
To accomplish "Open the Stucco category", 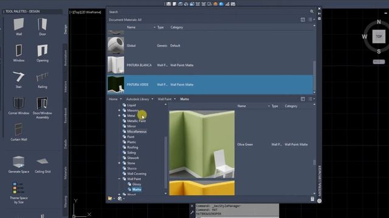I will tap(132, 168).
